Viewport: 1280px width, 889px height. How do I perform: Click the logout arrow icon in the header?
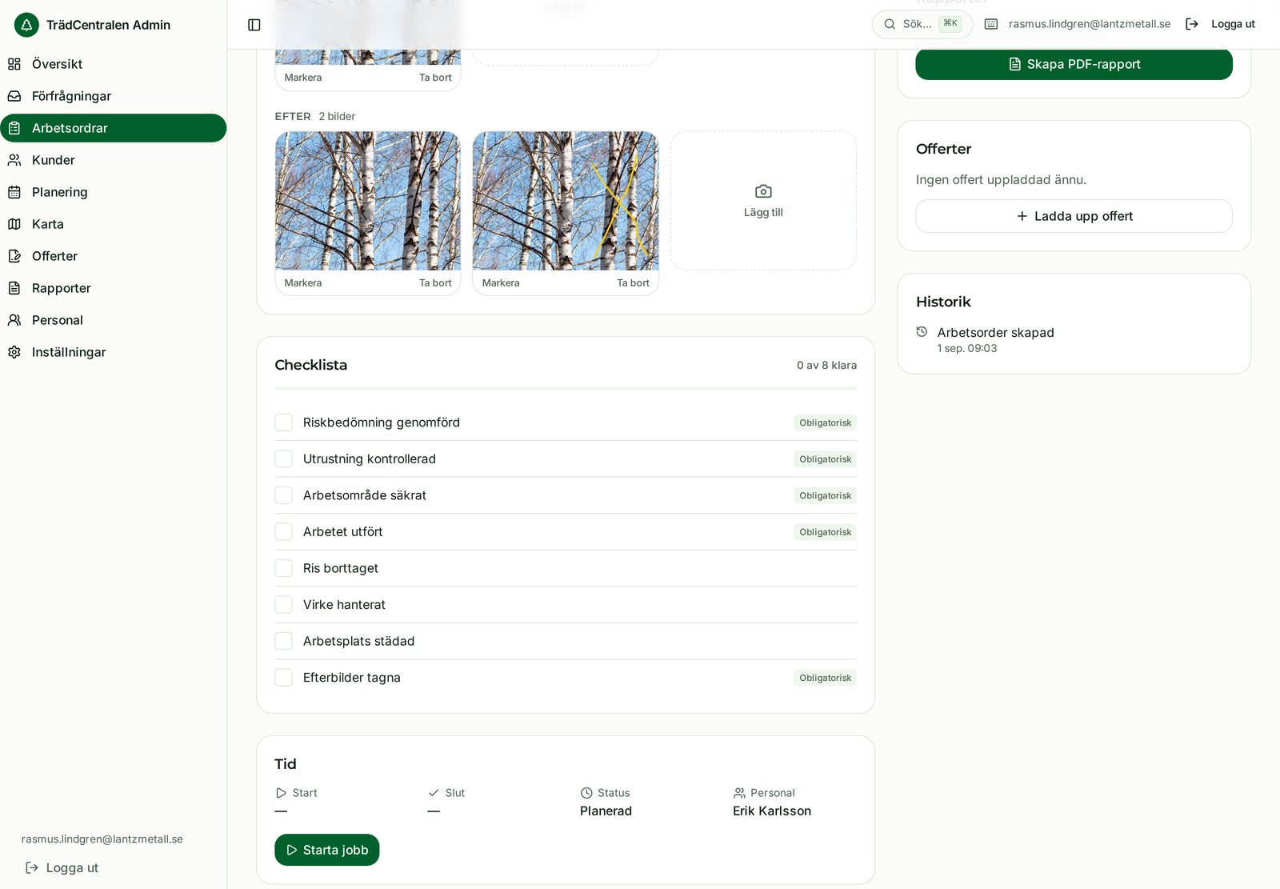click(x=1192, y=24)
